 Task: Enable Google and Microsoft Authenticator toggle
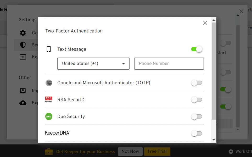pos(197,83)
